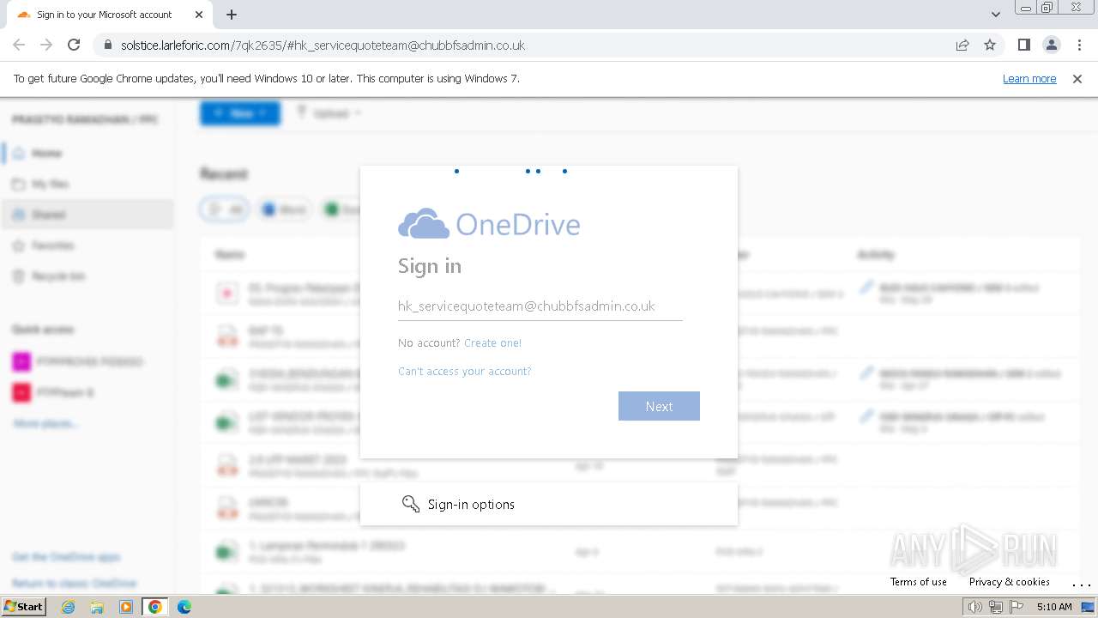Open the Terms of use link
1098x618 pixels.
[919, 581]
